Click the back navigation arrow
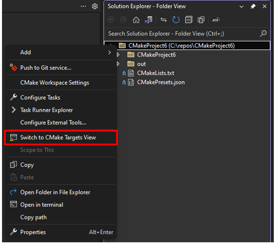The height and width of the screenshot is (244, 274). [x=111, y=19]
